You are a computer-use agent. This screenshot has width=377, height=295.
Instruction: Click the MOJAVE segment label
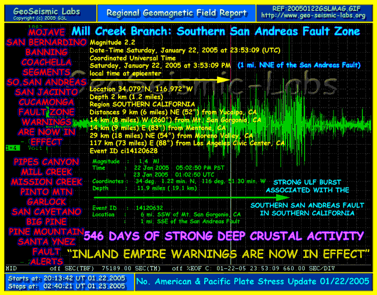coord(46,32)
